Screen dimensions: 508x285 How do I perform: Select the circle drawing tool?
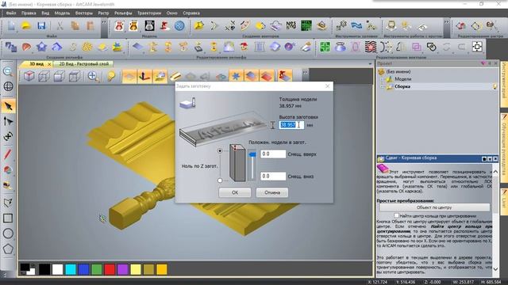point(8,234)
